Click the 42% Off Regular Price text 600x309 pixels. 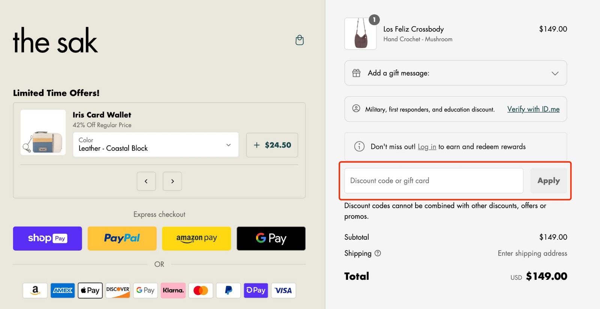pyautogui.click(x=102, y=125)
